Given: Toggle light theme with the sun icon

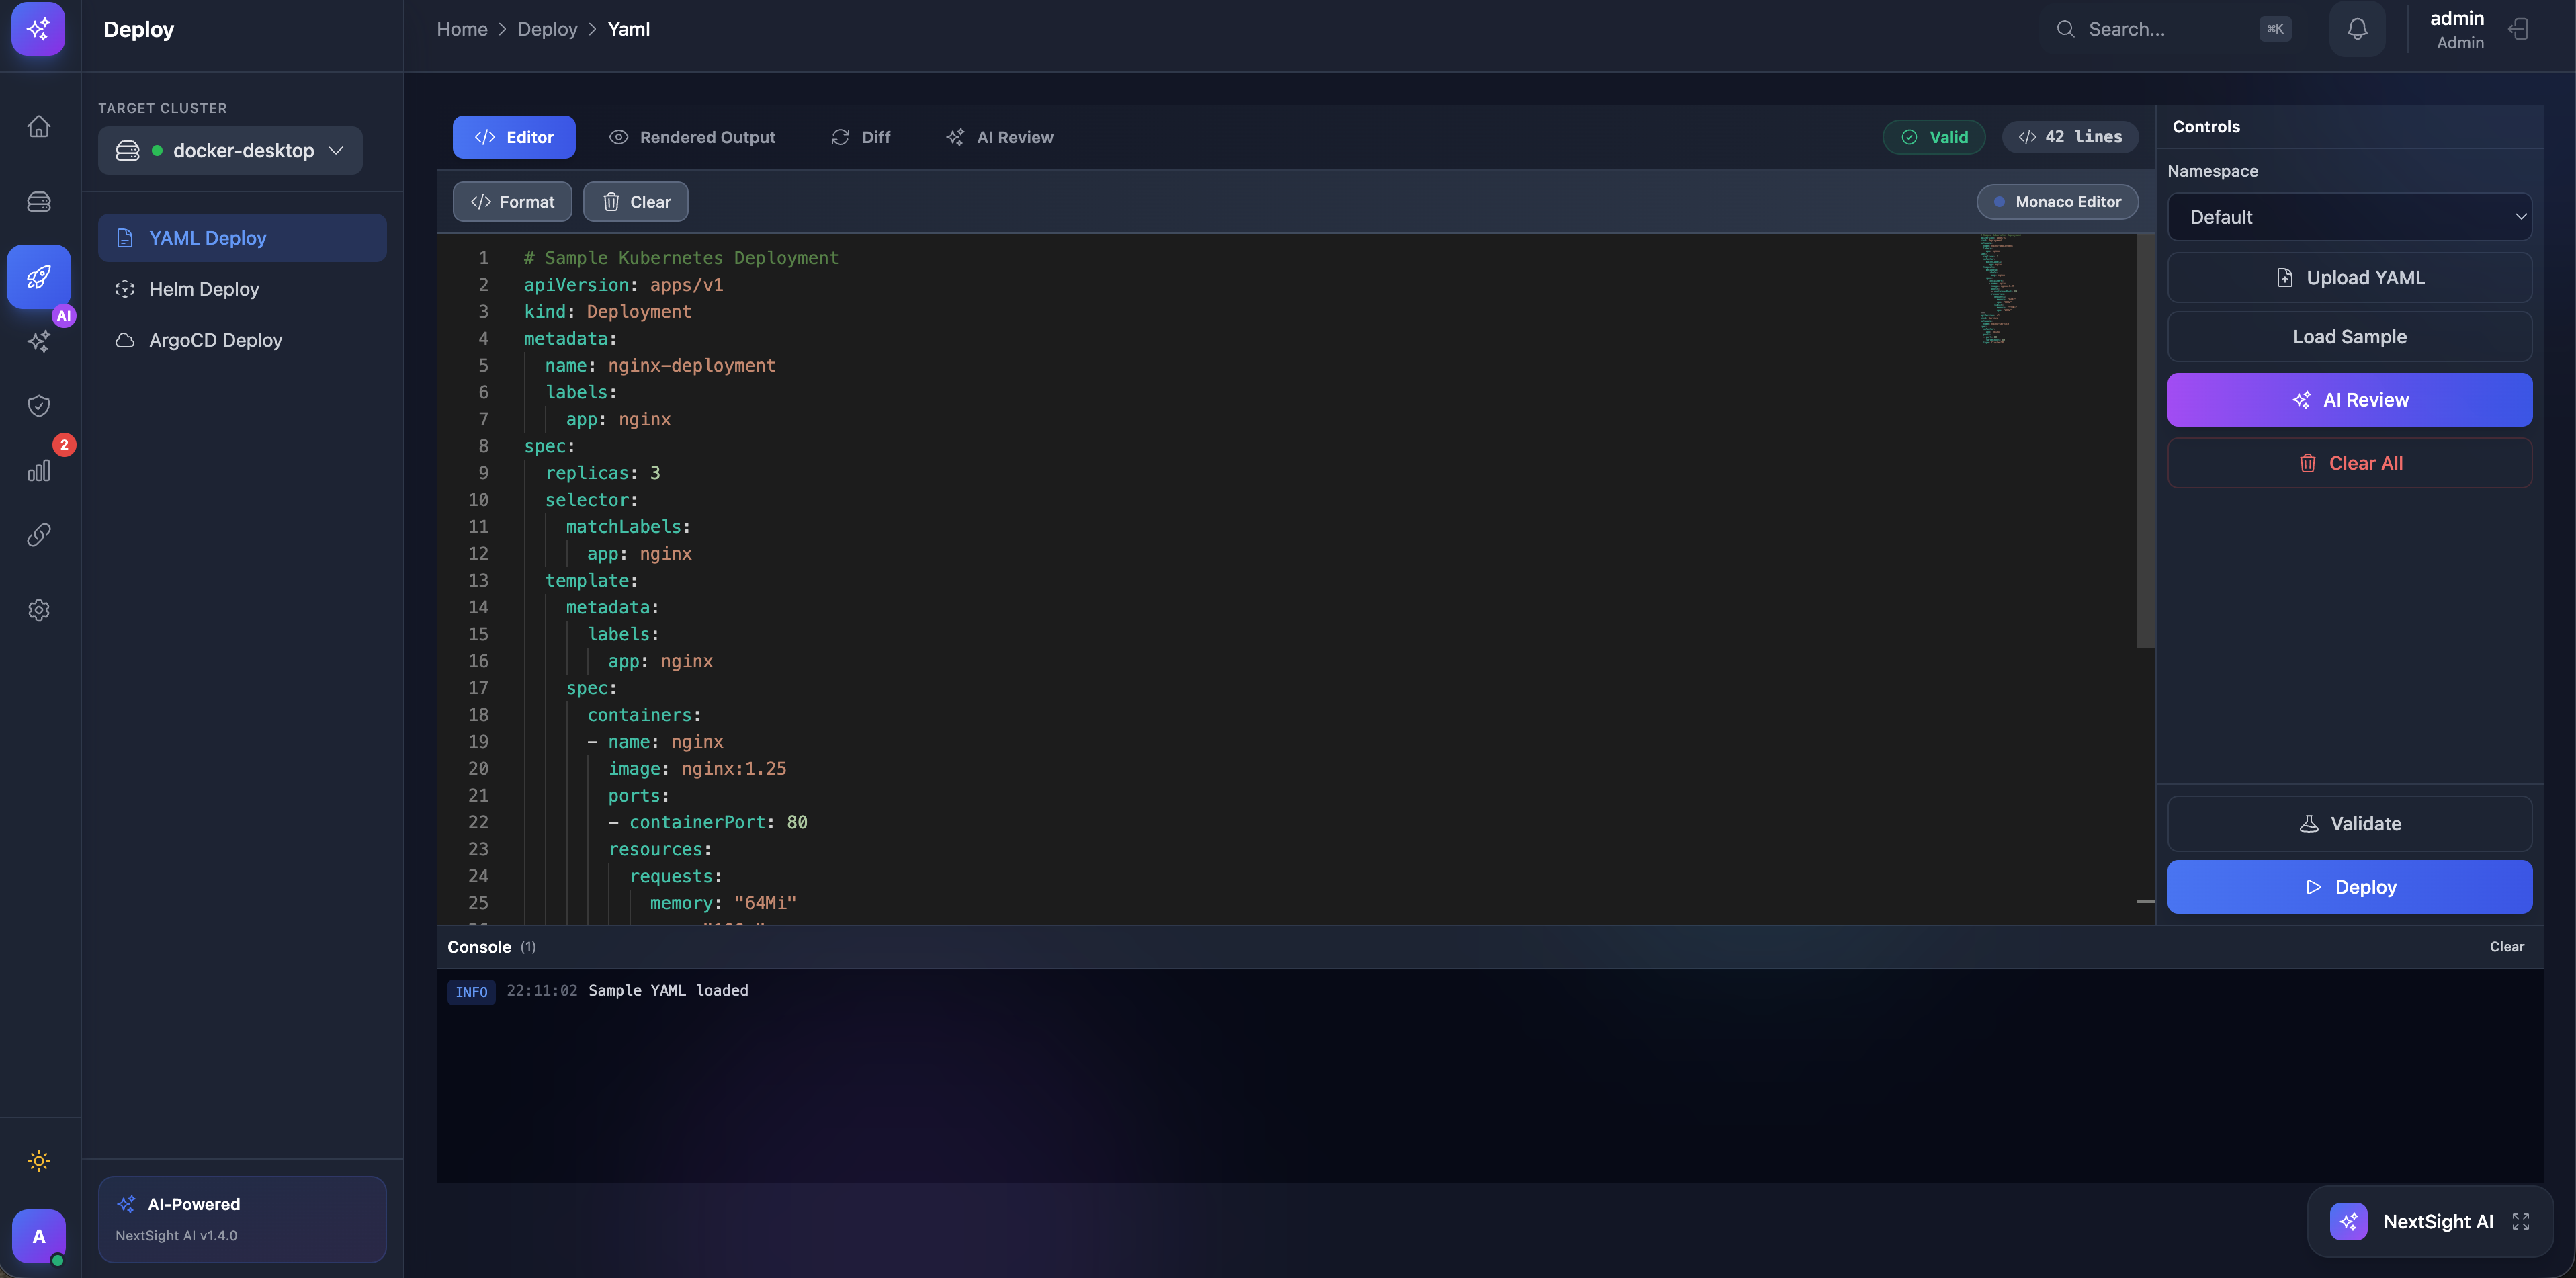Looking at the screenshot, I should [x=39, y=1160].
